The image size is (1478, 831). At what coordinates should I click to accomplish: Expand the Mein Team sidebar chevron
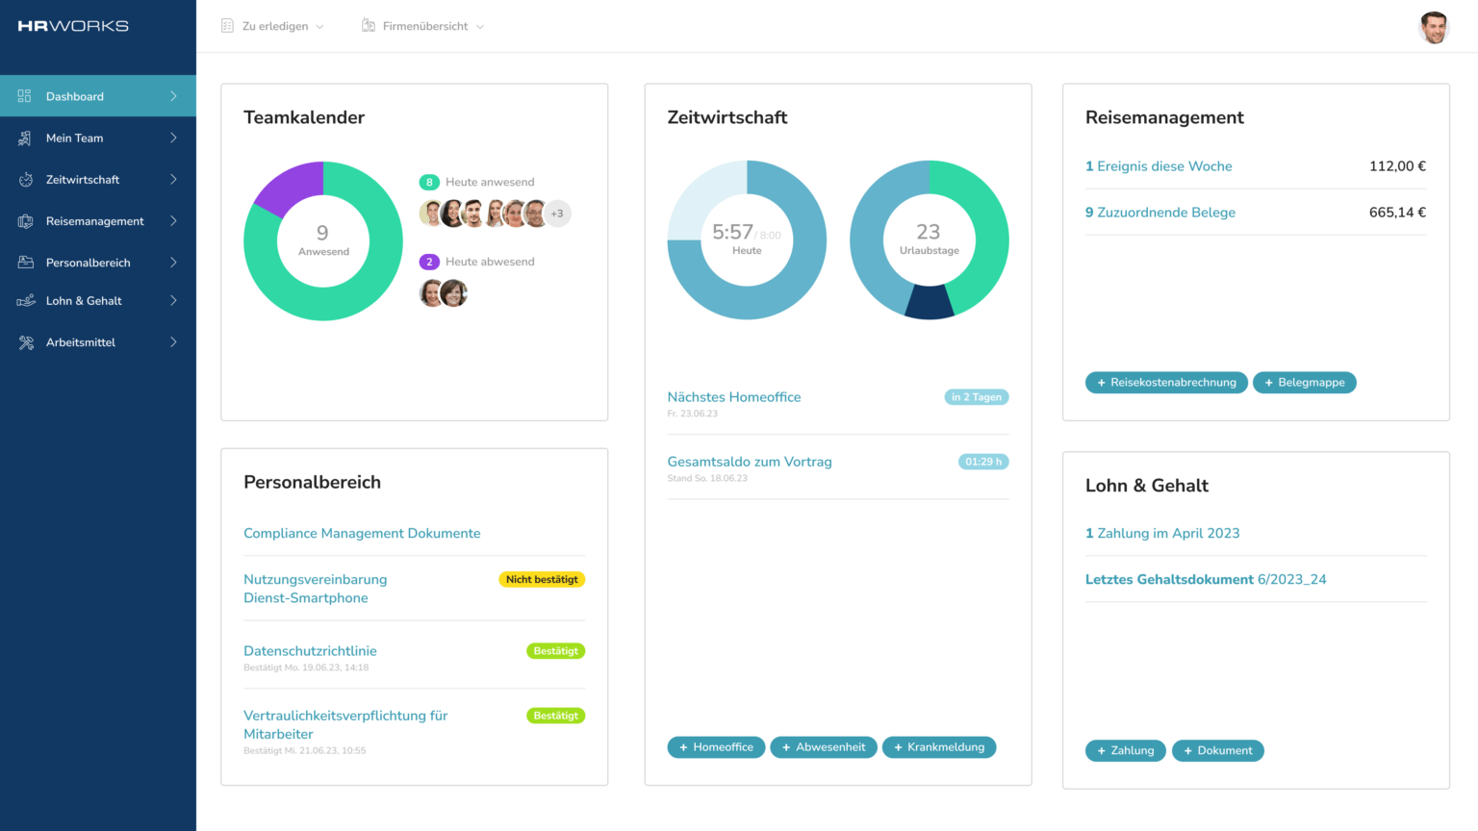176,138
